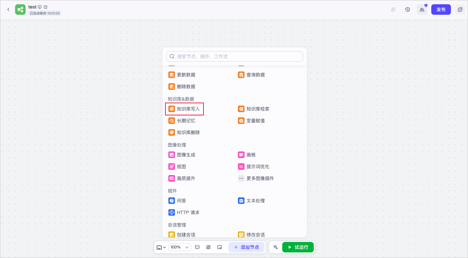Open the collaborators icon in header
This screenshot has height=258, width=468.
pyautogui.click(x=422, y=10)
